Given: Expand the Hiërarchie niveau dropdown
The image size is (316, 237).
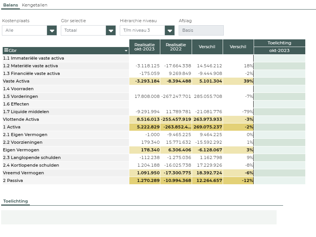Looking at the screenshot, I should point(169,31).
